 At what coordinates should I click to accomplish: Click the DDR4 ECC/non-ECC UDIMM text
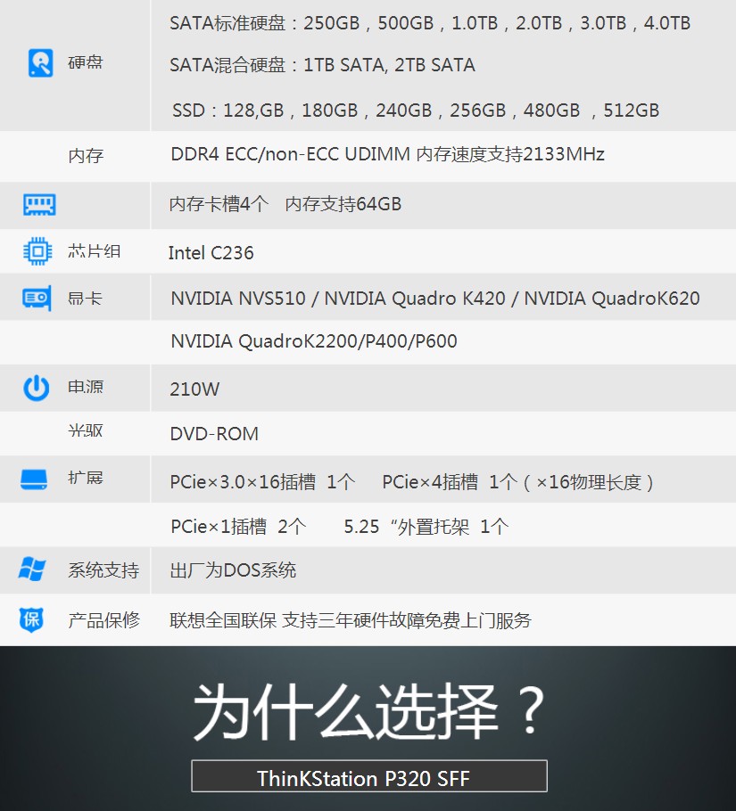pyautogui.click(x=388, y=154)
